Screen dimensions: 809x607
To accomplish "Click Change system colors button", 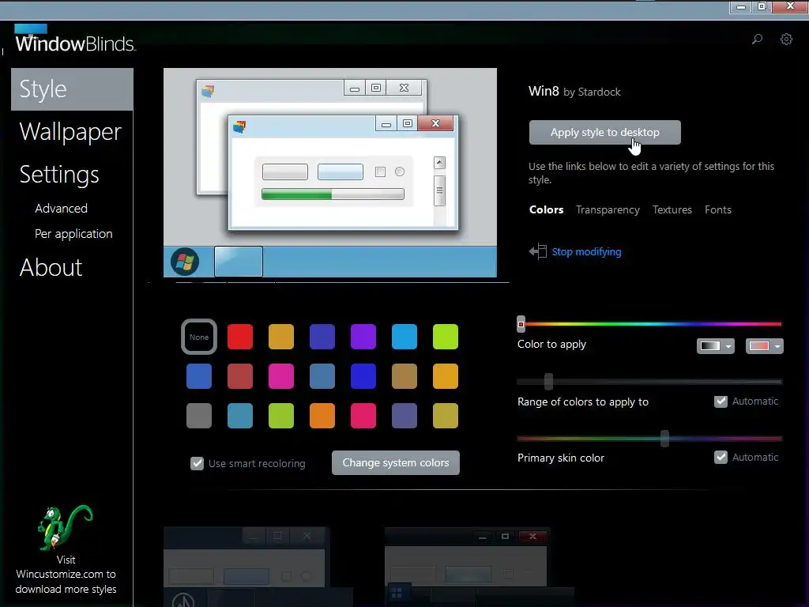I will tap(396, 463).
